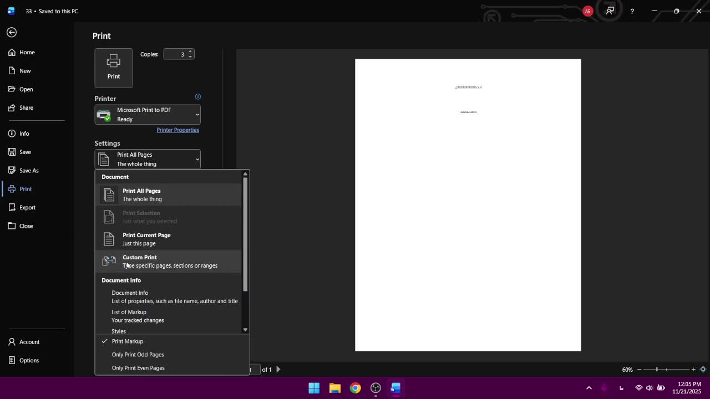Viewport: 710px width, 399px height.
Task: Open File Explorer from the taskbar
Action: (x=334, y=388)
